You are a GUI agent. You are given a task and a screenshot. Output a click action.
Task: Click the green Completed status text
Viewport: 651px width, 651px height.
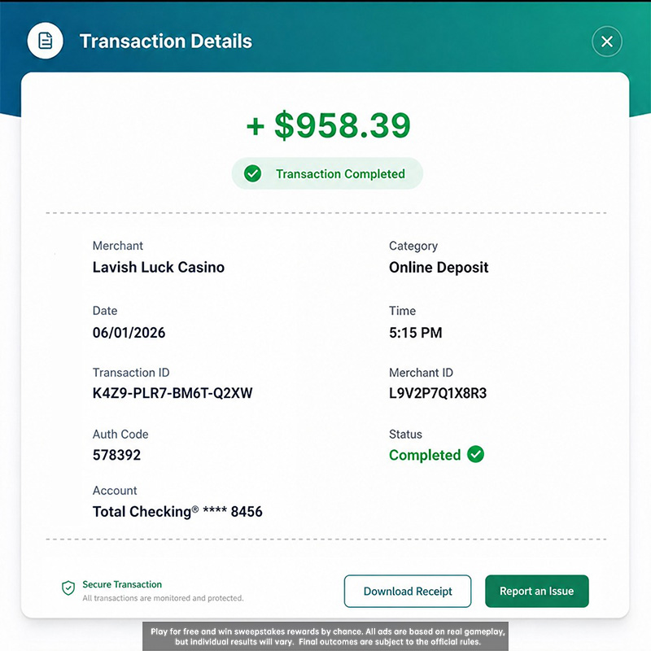pyautogui.click(x=425, y=455)
